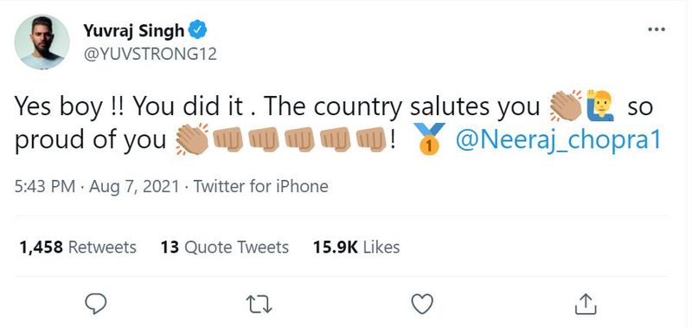Click the 5:43 PM timestamp
This screenshot has height=328, width=692.
point(45,186)
